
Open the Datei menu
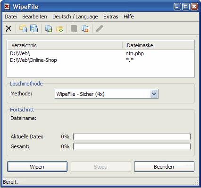click(11, 17)
